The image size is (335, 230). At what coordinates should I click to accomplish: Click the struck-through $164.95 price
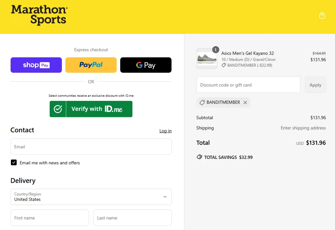click(319, 53)
